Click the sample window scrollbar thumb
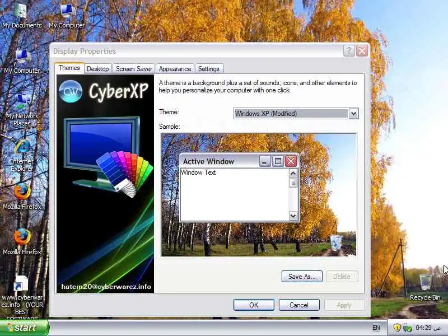Image resolution: width=448 pixels, height=336 pixels. 293,183
